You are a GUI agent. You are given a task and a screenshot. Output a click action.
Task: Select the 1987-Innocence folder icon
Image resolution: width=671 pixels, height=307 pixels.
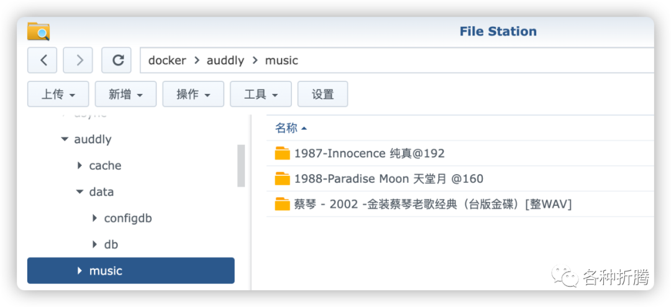point(283,153)
